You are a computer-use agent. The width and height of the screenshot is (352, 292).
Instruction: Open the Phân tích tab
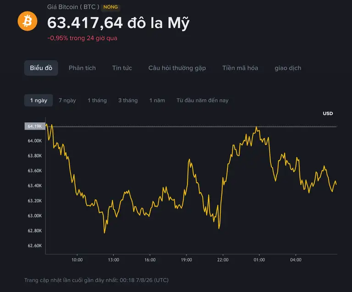82,68
